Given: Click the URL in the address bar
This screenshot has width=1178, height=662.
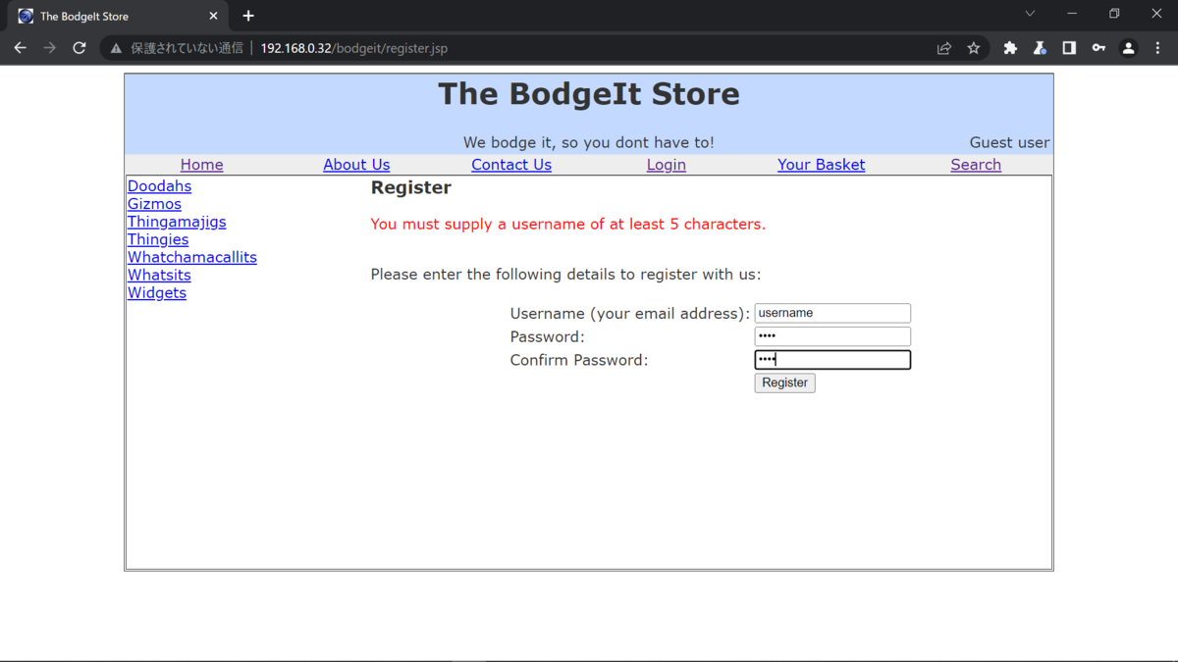Looking at the screenshot, I should click(353, 48).
